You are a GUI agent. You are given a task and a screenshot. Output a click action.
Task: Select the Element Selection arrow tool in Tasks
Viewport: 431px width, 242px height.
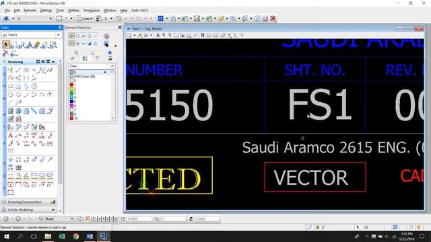point(6,45)
